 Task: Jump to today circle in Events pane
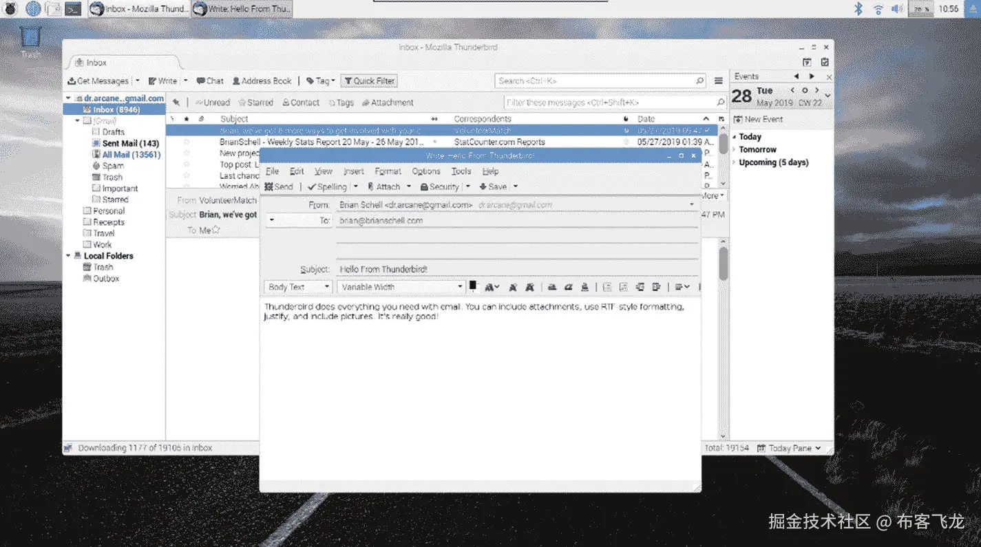tap(805, 91)
